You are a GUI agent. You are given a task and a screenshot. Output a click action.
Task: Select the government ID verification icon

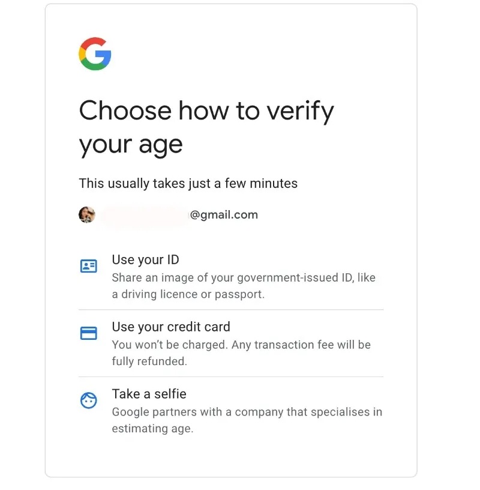88,266
